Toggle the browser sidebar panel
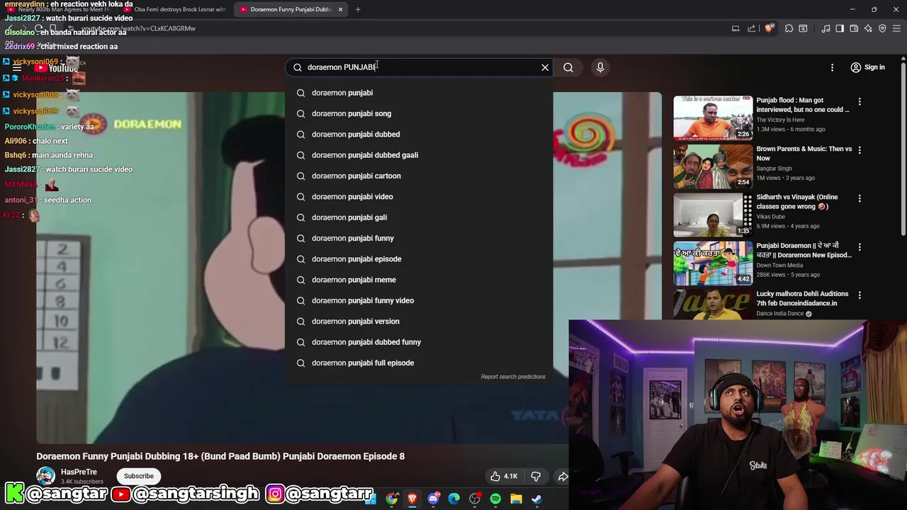Viewport: 907px width, 510px height. 840,28
